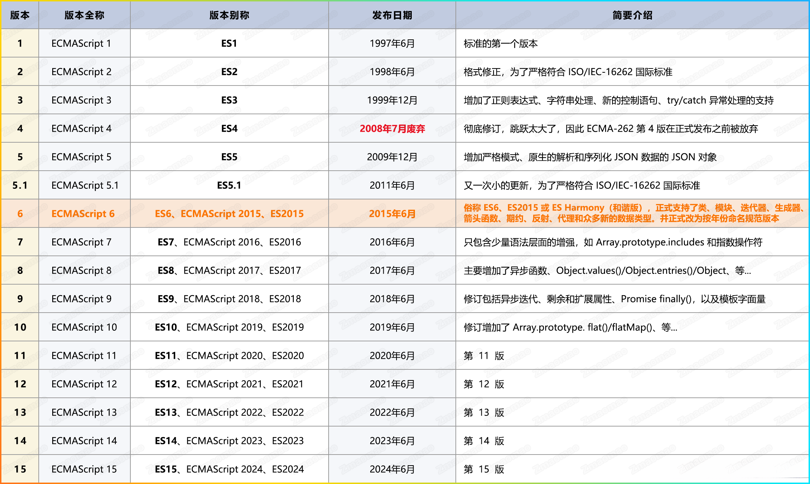Select version number 15 cell

tap(20, 469)
